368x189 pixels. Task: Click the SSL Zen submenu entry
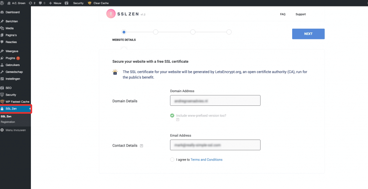(x=6, y=117)
